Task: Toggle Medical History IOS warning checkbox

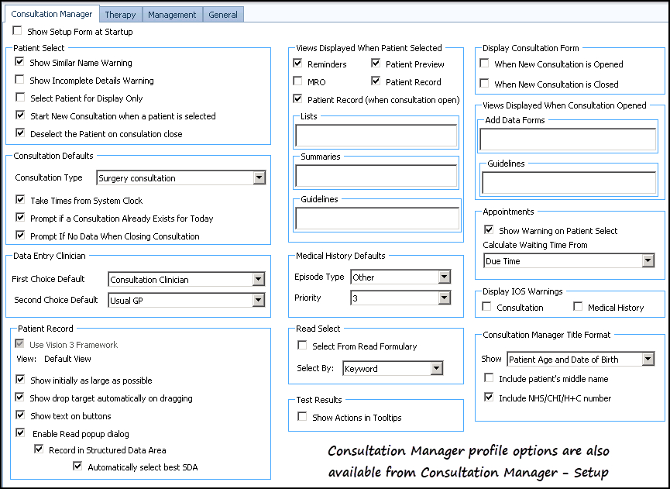Action: (x=578, y=308)
